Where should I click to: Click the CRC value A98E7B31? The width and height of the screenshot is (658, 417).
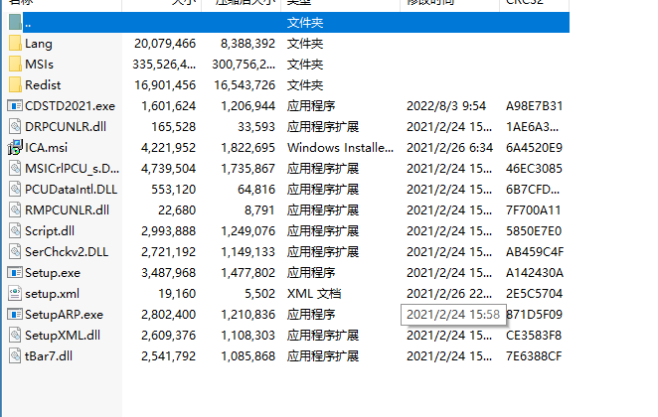(x=534, y=106)
